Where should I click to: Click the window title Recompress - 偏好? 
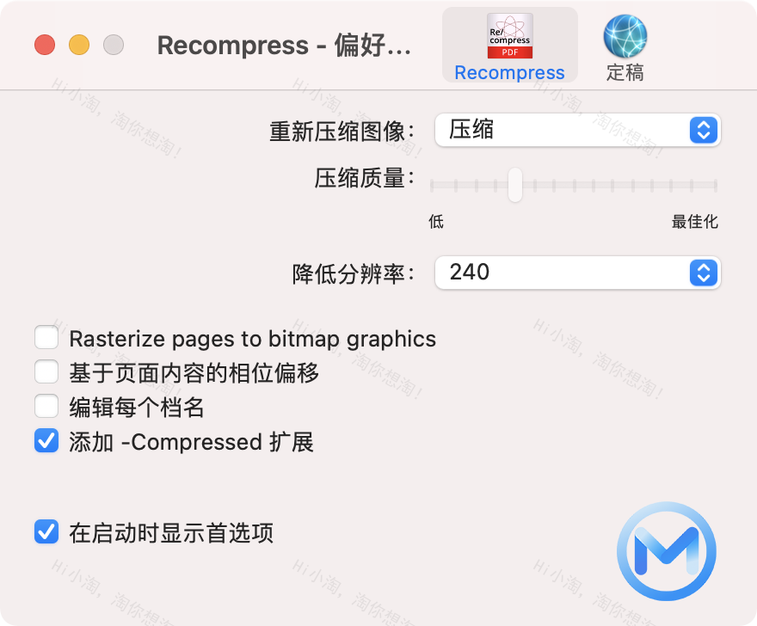(x=284, y=47)
